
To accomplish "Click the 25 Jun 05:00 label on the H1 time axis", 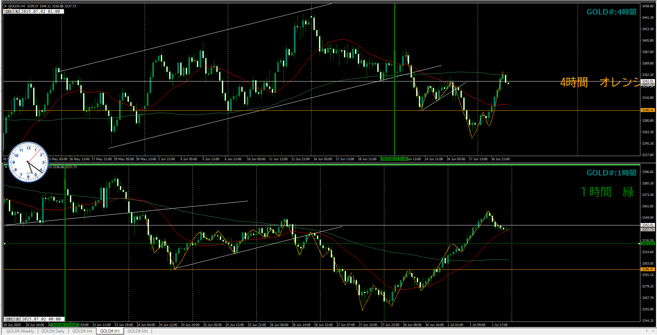I will pos(212,325).
